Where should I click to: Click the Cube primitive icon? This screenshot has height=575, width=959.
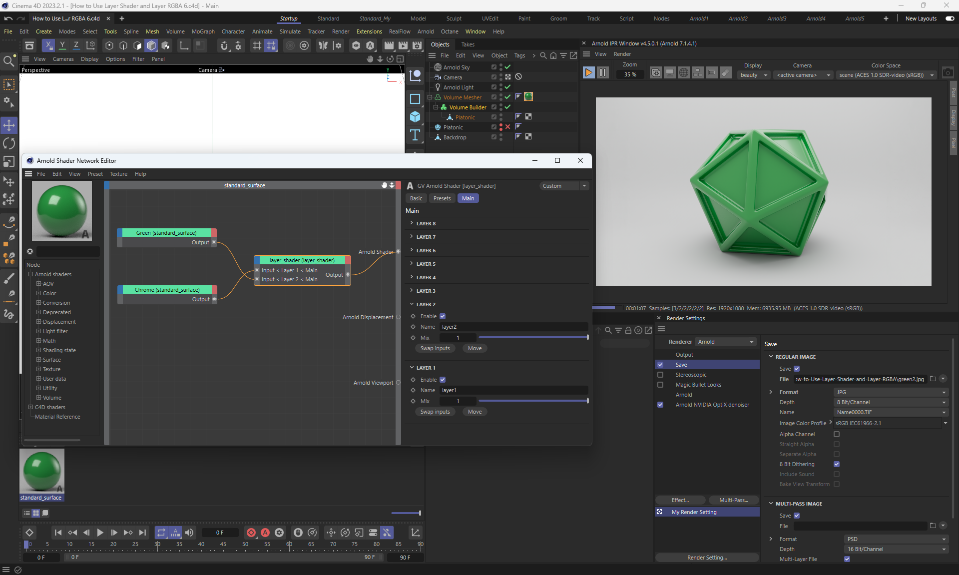coord(415,117)
